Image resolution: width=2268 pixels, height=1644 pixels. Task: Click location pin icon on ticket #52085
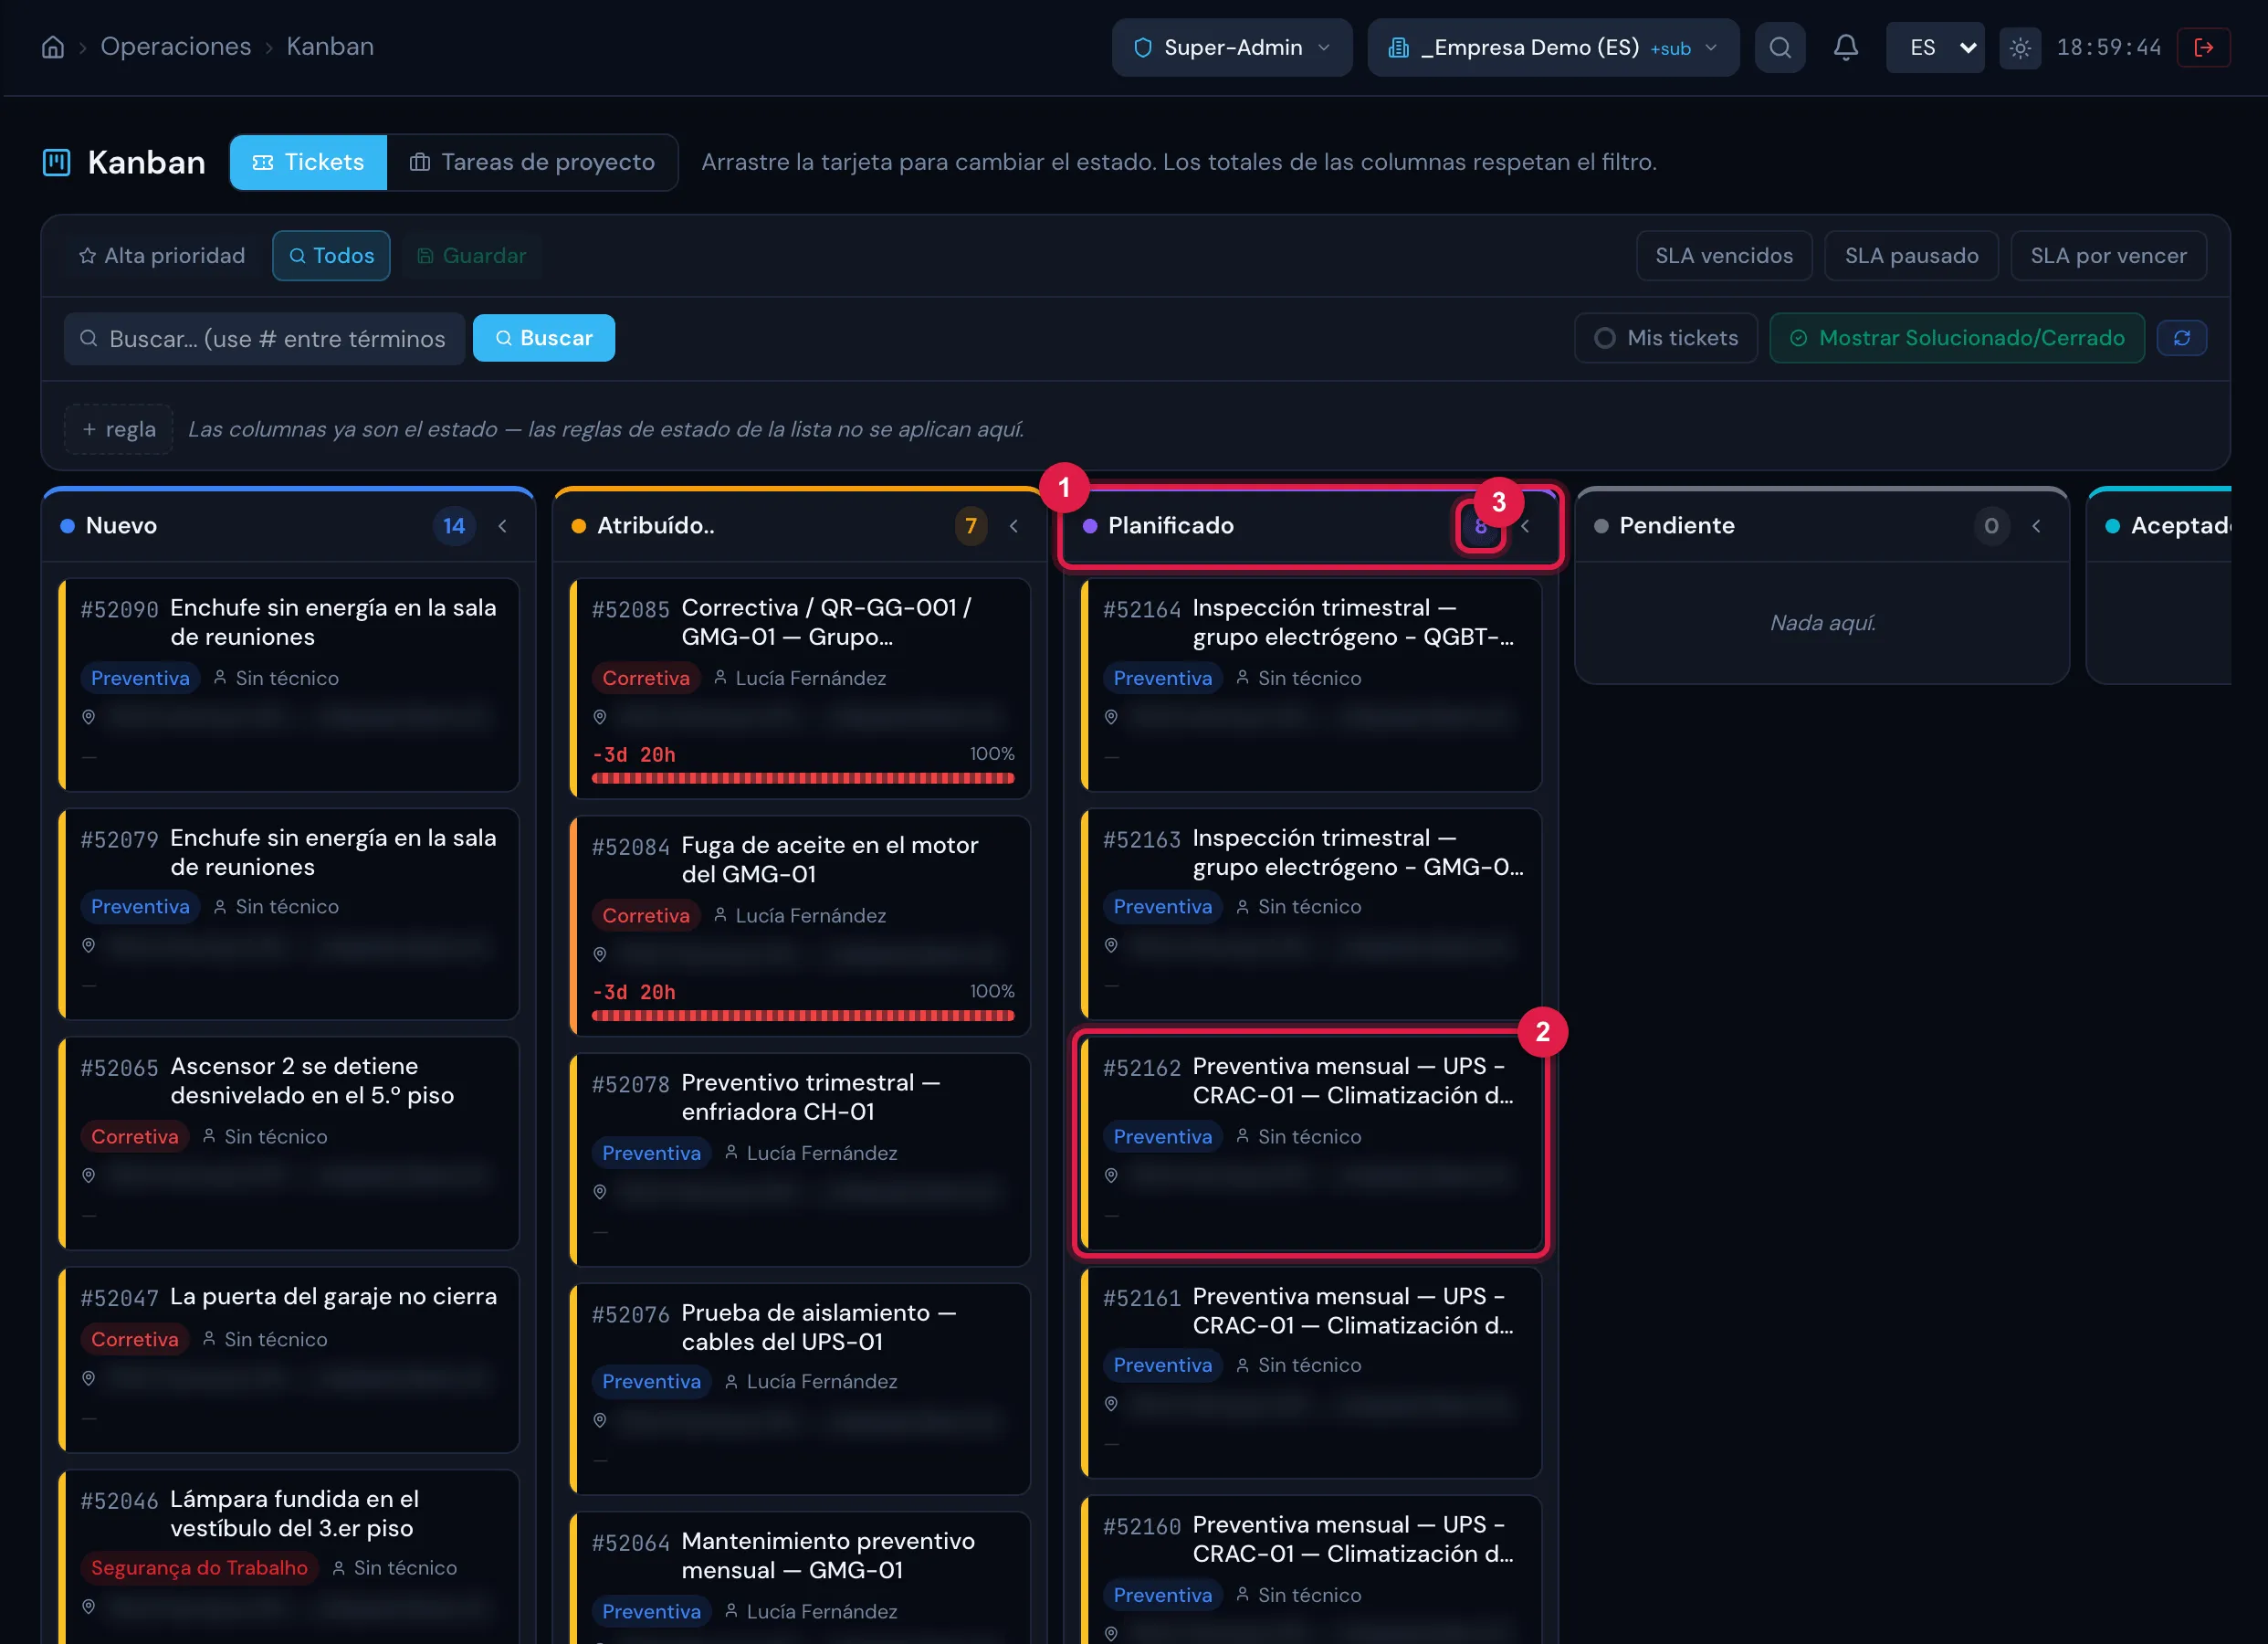click(x=600, y=716)
